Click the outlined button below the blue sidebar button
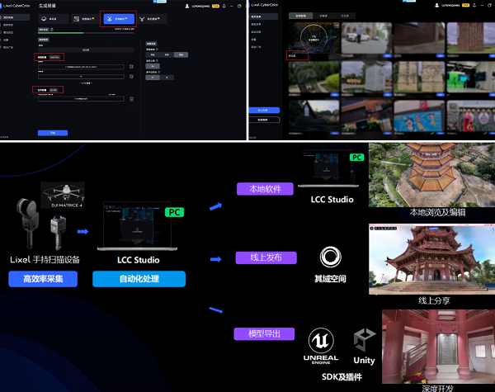This screenshot has width=495, height=392. [x=264, y=120]
